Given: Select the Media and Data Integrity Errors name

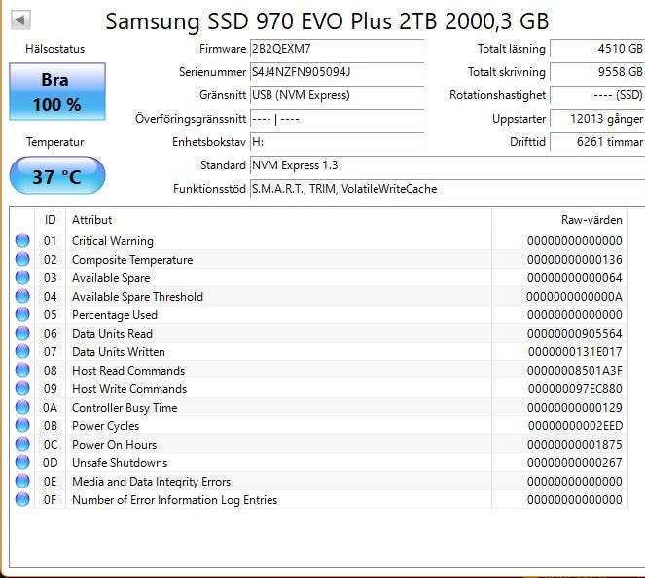Looking at the screenshot, I should 152,482.
